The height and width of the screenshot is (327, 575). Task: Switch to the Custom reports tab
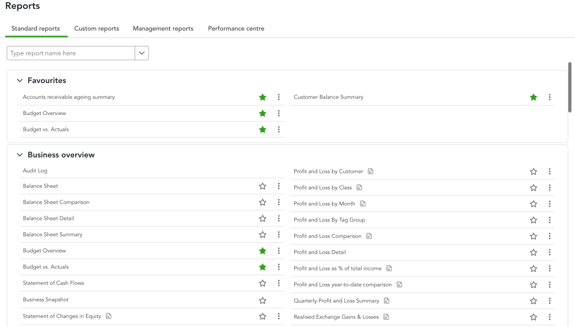96,28
